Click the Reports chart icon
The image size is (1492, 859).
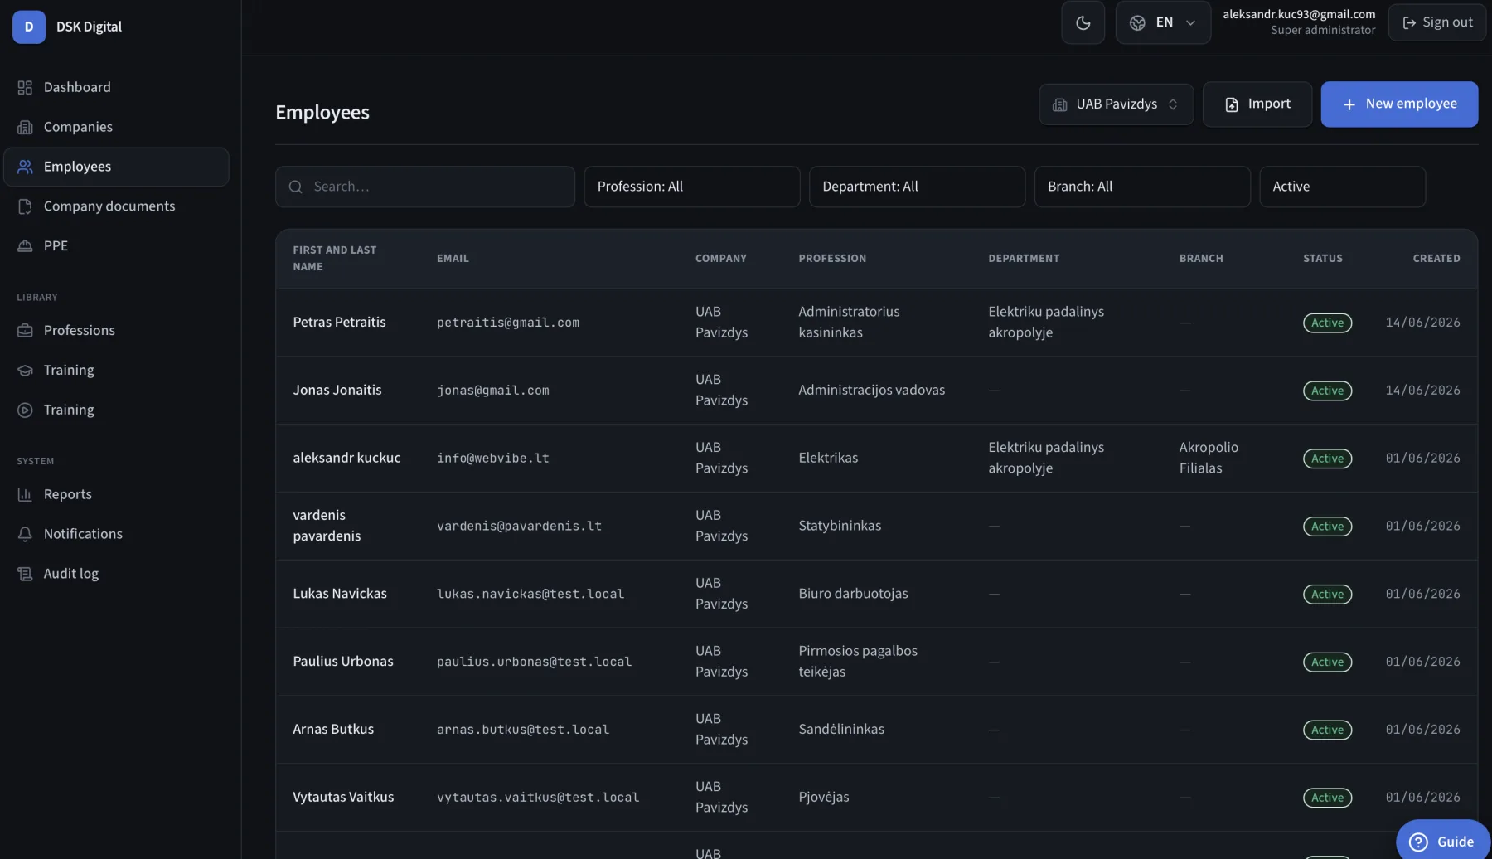pyautogui.click(x=25, y=495)
